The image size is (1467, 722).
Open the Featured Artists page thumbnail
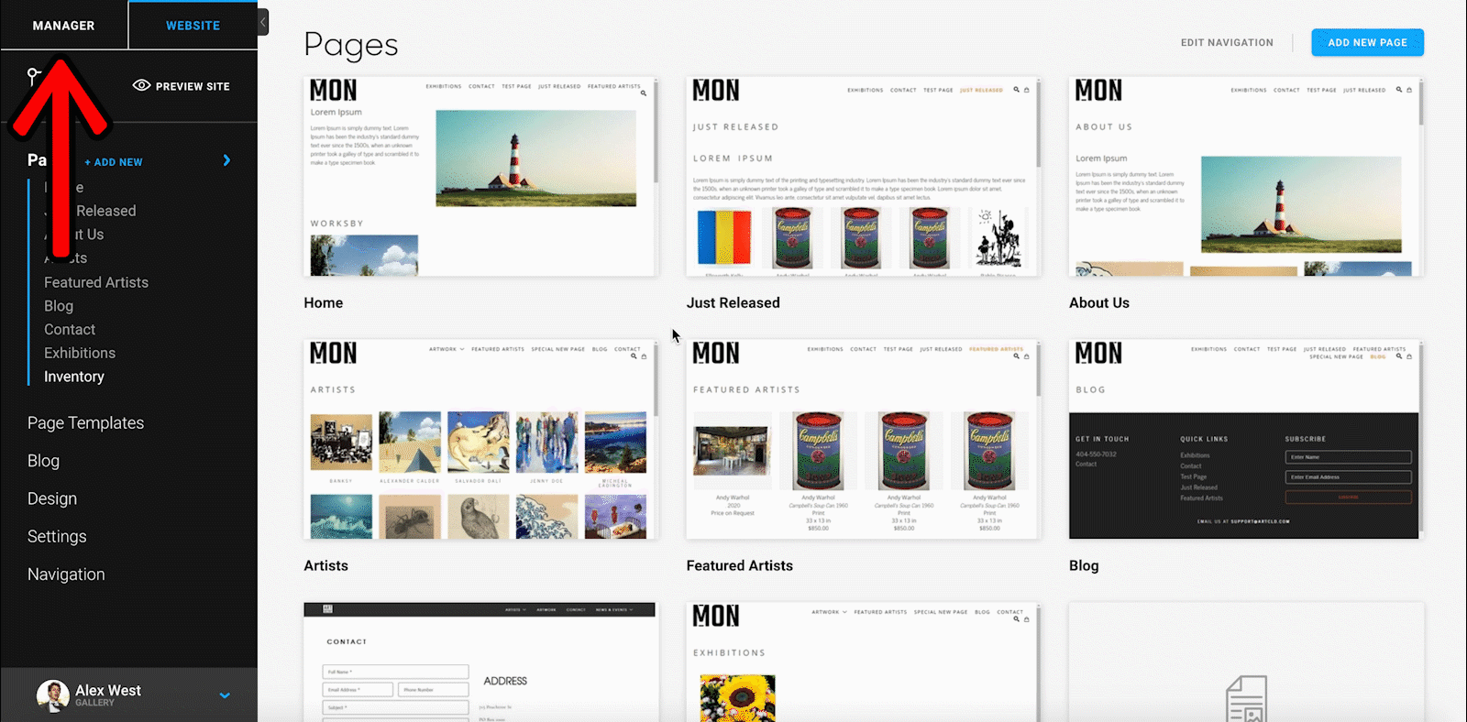pos(863,440)
